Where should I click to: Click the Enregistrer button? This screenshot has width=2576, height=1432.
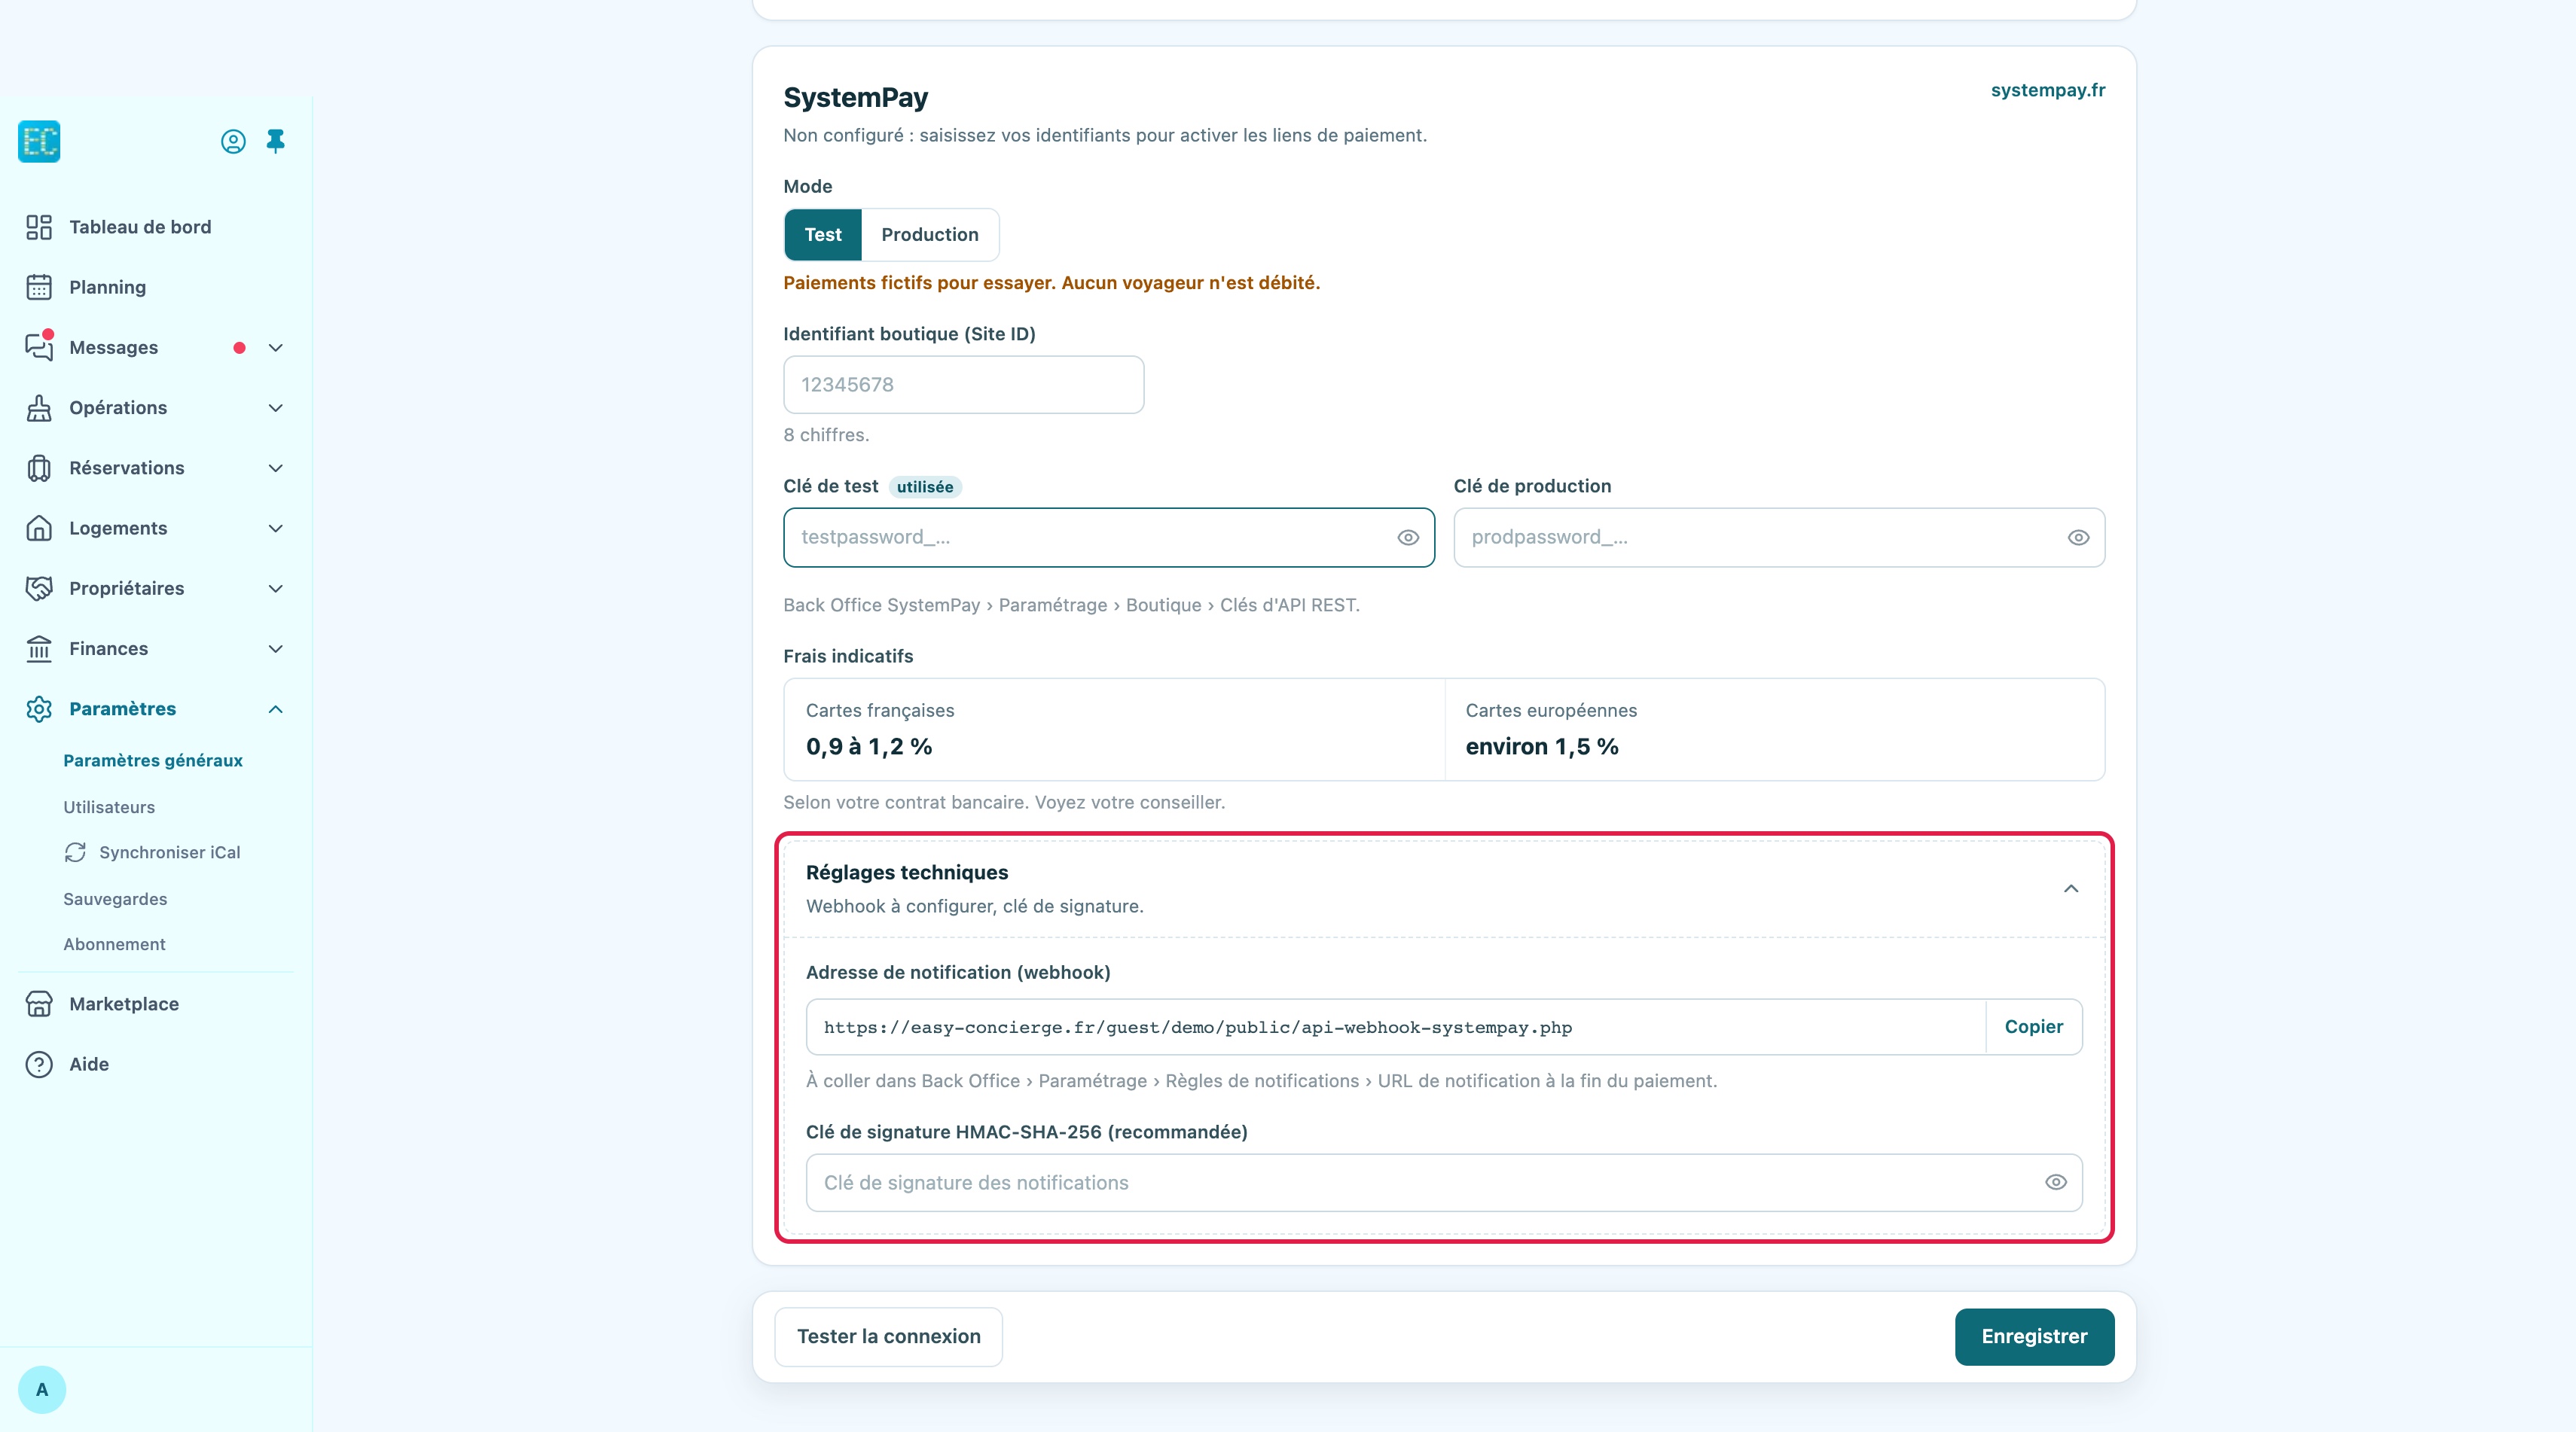[x=2034, y=1336]
